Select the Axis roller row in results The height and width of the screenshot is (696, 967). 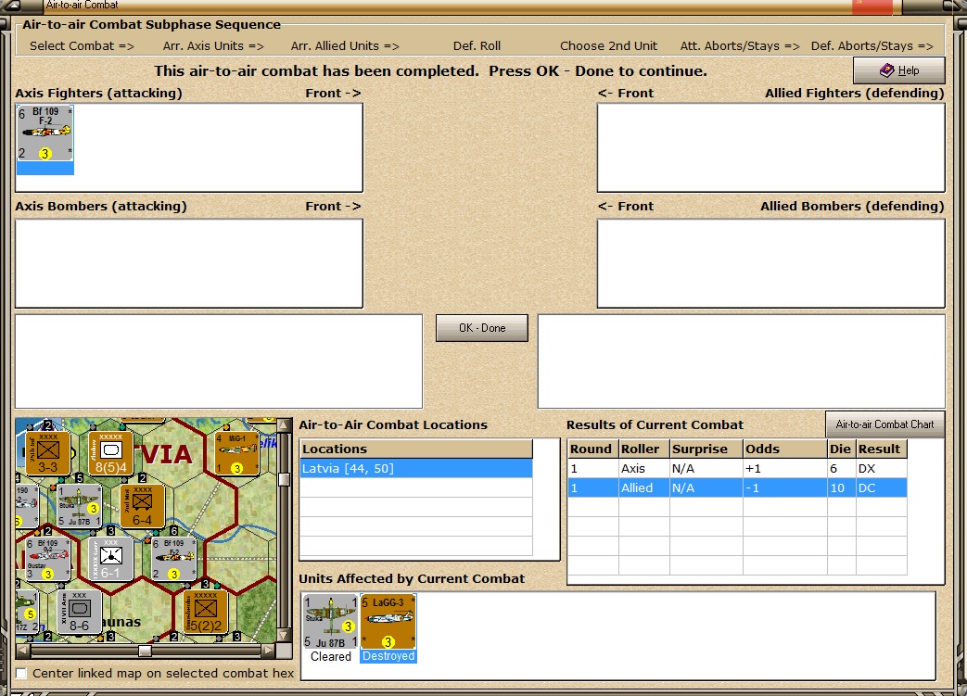pyautogui.click(x=737, y=469)
